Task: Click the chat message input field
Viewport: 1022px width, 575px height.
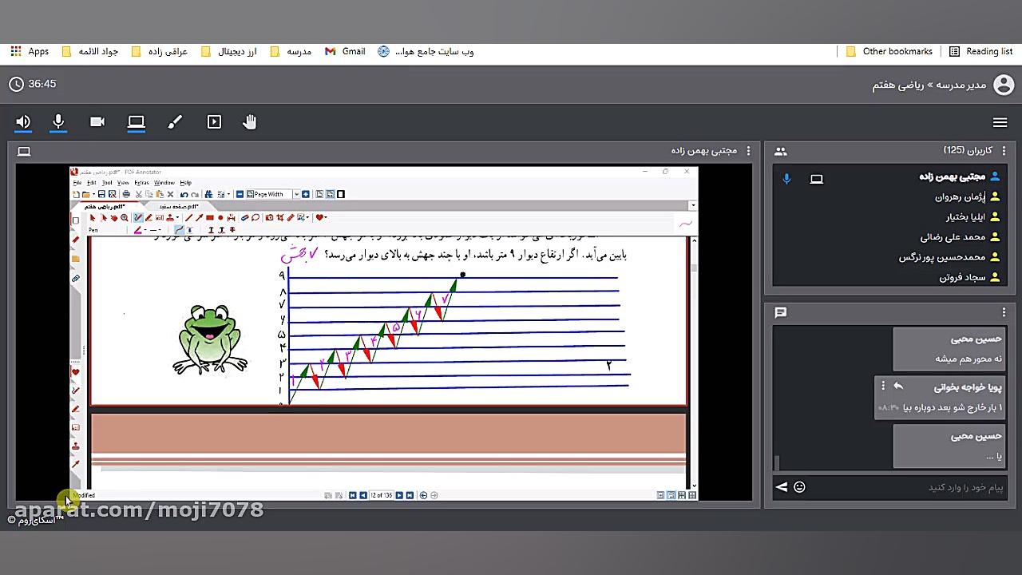Action: [909, 487]
